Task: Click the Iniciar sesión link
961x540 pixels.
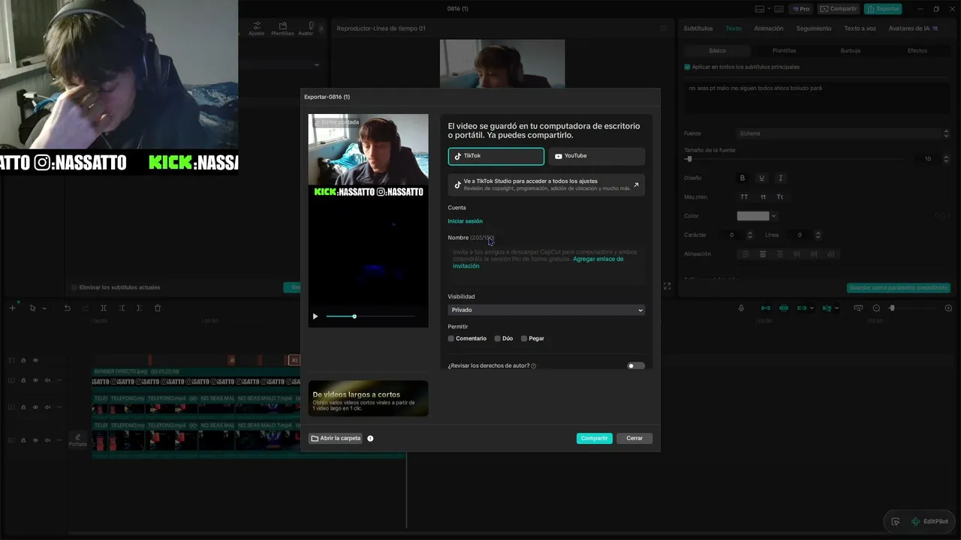Action: click(x=465, y=221)
